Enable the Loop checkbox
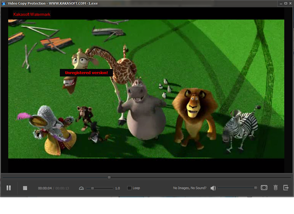 pyautogui.click(x=129, y=188)
